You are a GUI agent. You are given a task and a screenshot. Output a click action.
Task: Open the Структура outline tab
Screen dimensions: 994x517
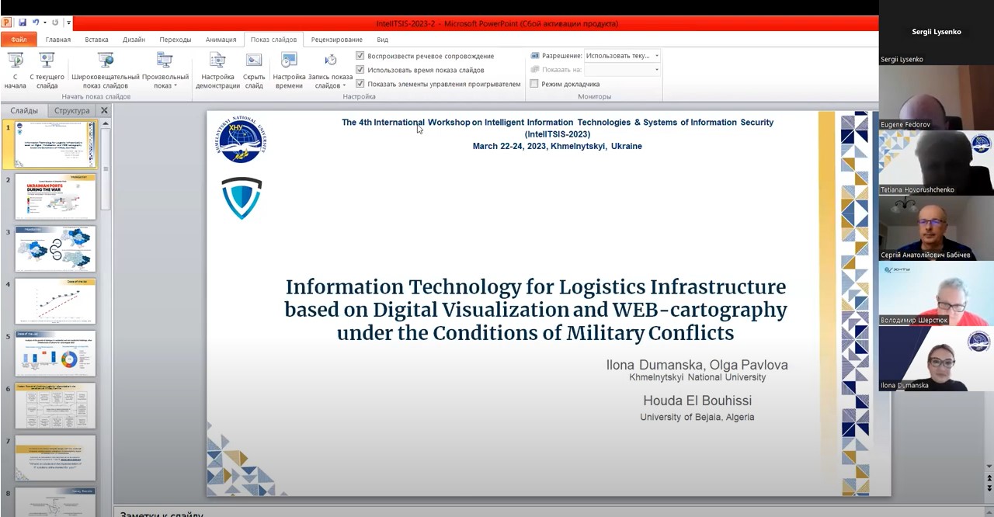pyautogui.click(x=71, y=111)
